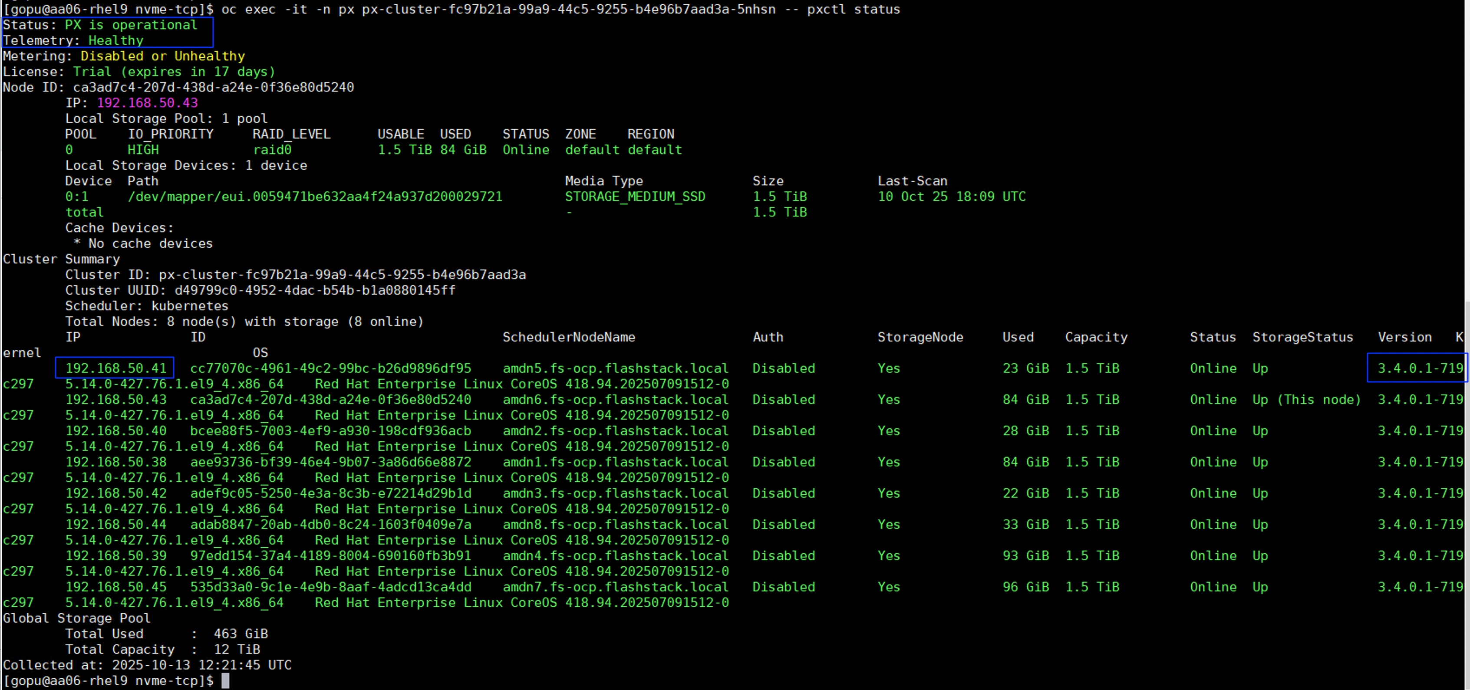Click scheduler node amdn7.fs-ocp.flashstack.local

point(615,587)
